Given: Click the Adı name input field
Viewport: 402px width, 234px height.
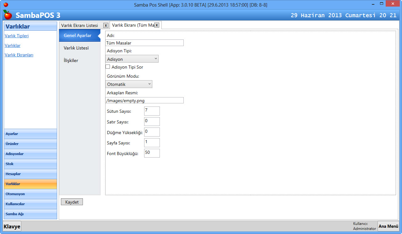Looking at the screenshot, I should tap(144, 43).
